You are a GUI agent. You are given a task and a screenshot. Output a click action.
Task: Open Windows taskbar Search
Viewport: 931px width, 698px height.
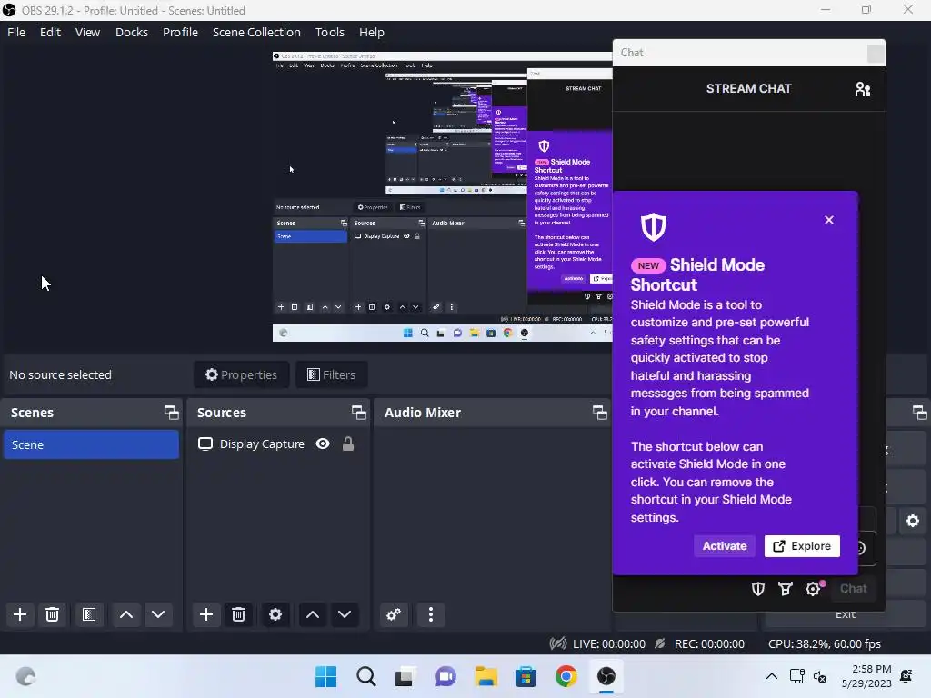coord(366,676)
